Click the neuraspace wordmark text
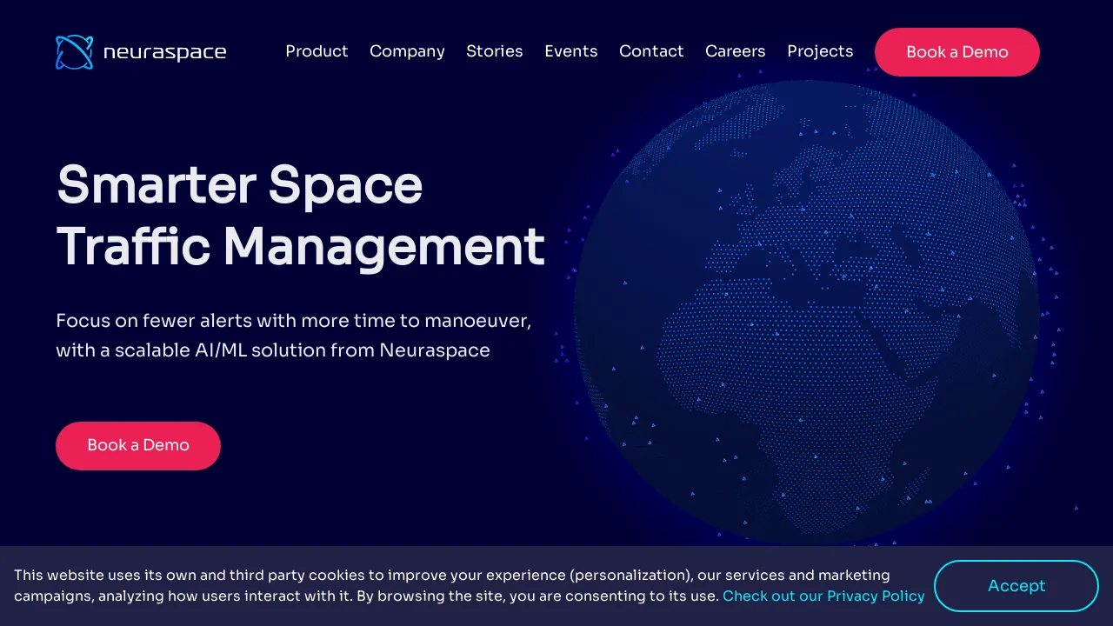This screenshot has height=626, width=1113. 164,53
